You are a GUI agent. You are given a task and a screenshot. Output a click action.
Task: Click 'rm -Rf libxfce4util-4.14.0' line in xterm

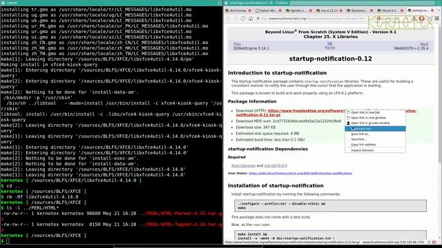[42, 197]
